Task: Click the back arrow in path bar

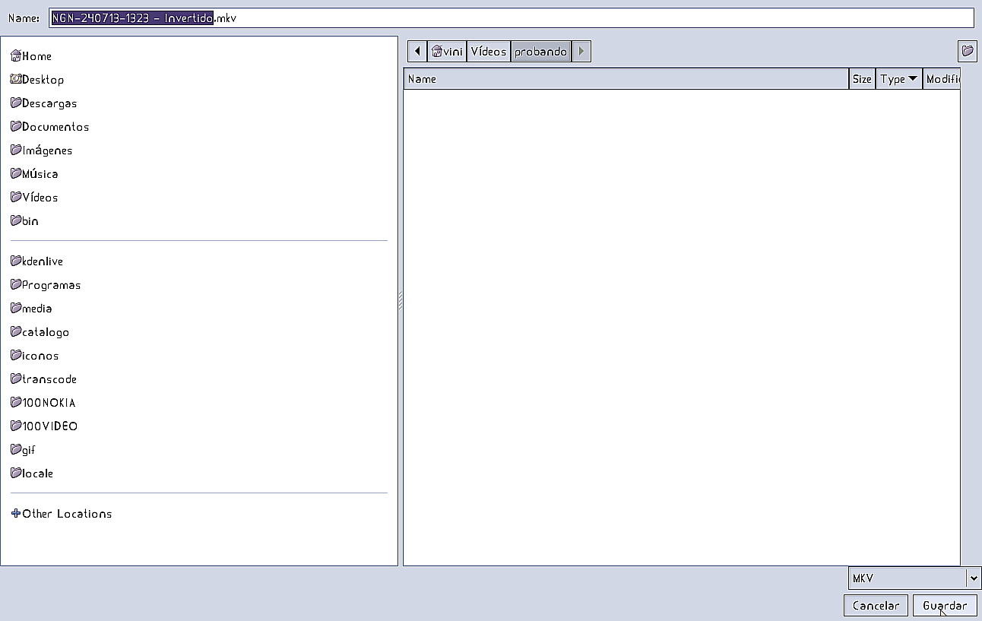Action: 417,52
